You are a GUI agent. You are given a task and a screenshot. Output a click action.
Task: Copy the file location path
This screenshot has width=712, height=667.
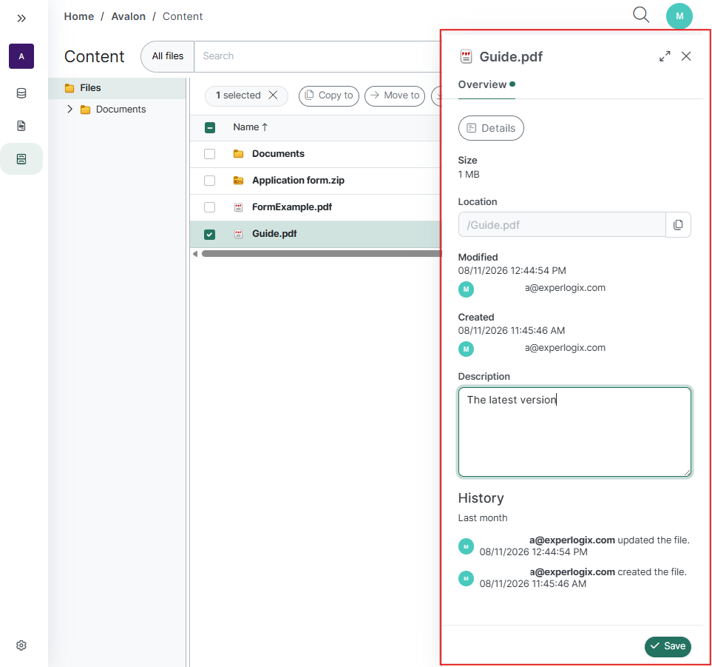[678, 224]
